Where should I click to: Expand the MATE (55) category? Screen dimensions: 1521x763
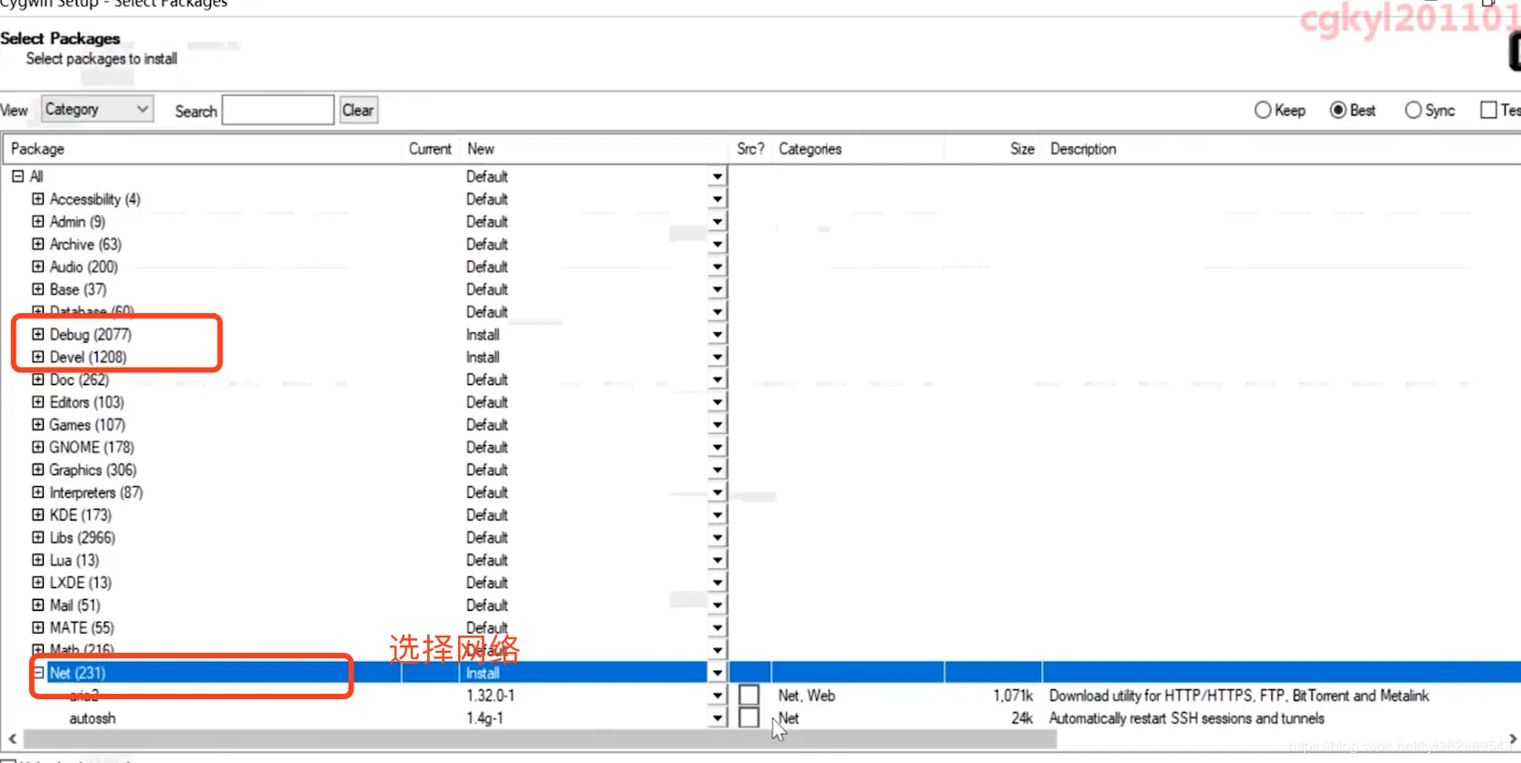point(37,627)
